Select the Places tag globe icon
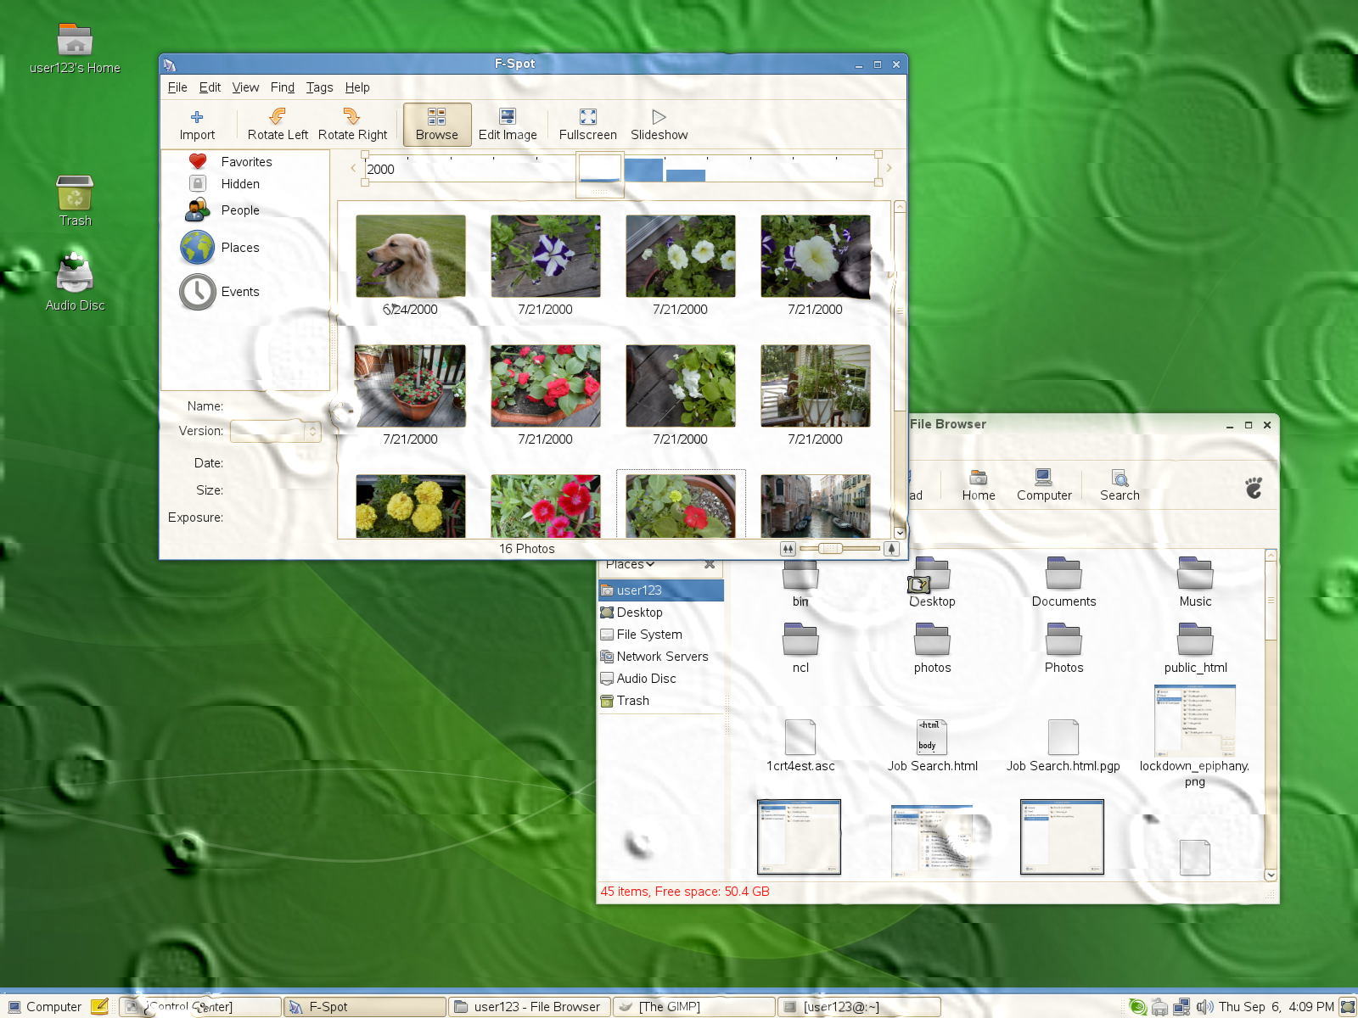The width and height of the screenshot is (1358, 1018). [x=197, y=248]
